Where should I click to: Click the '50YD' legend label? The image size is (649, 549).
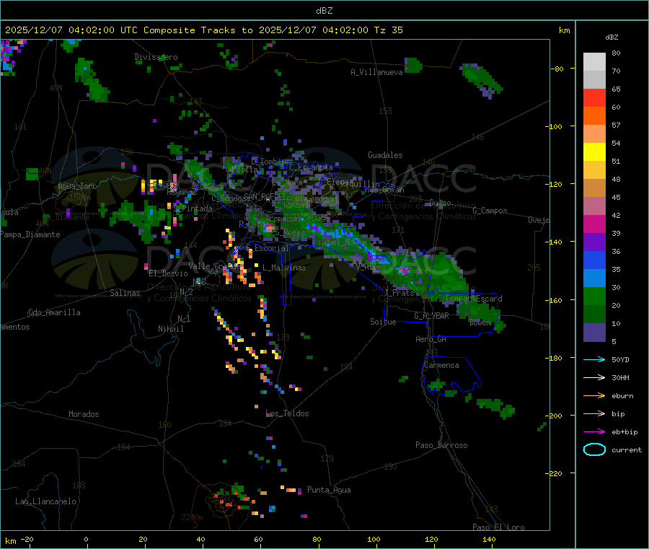tap(620, 359)
